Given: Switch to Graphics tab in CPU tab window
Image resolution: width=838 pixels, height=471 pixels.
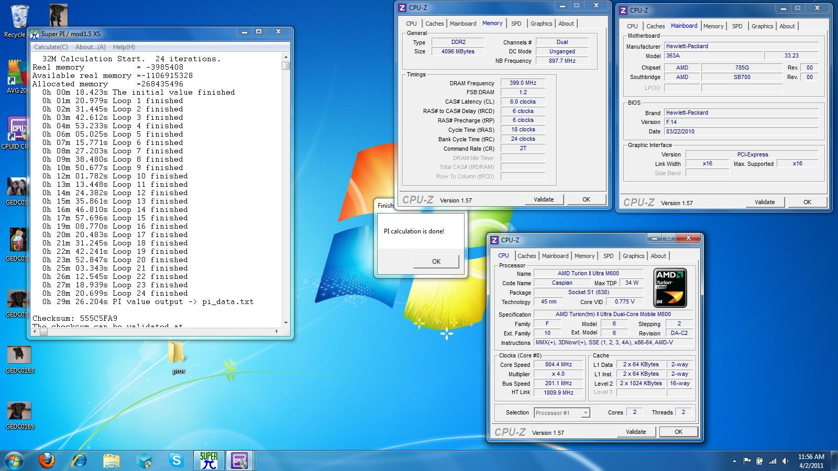Looking at the screenshot, I should pyautogui.click(x=633, y=256).
